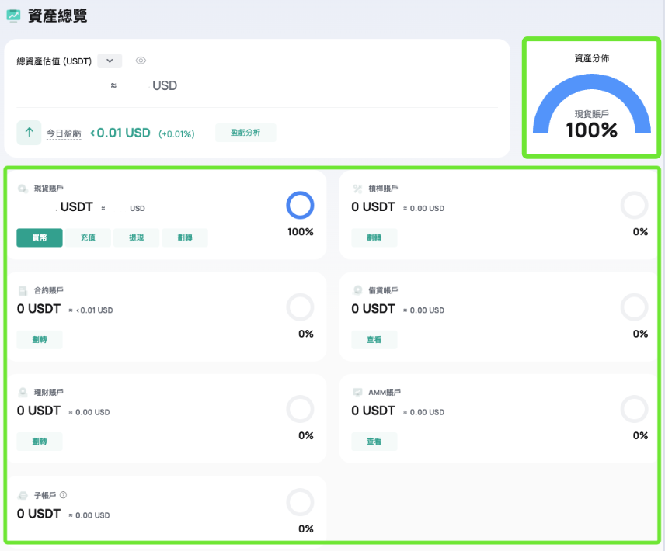665x551 pixels.
Task: Click the margin account (槓桿賬戶) icon
Action: coord(357,189)
